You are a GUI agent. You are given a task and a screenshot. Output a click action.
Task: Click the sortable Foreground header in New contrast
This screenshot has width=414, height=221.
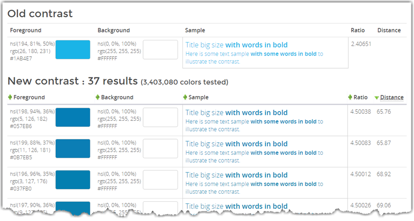29,98
